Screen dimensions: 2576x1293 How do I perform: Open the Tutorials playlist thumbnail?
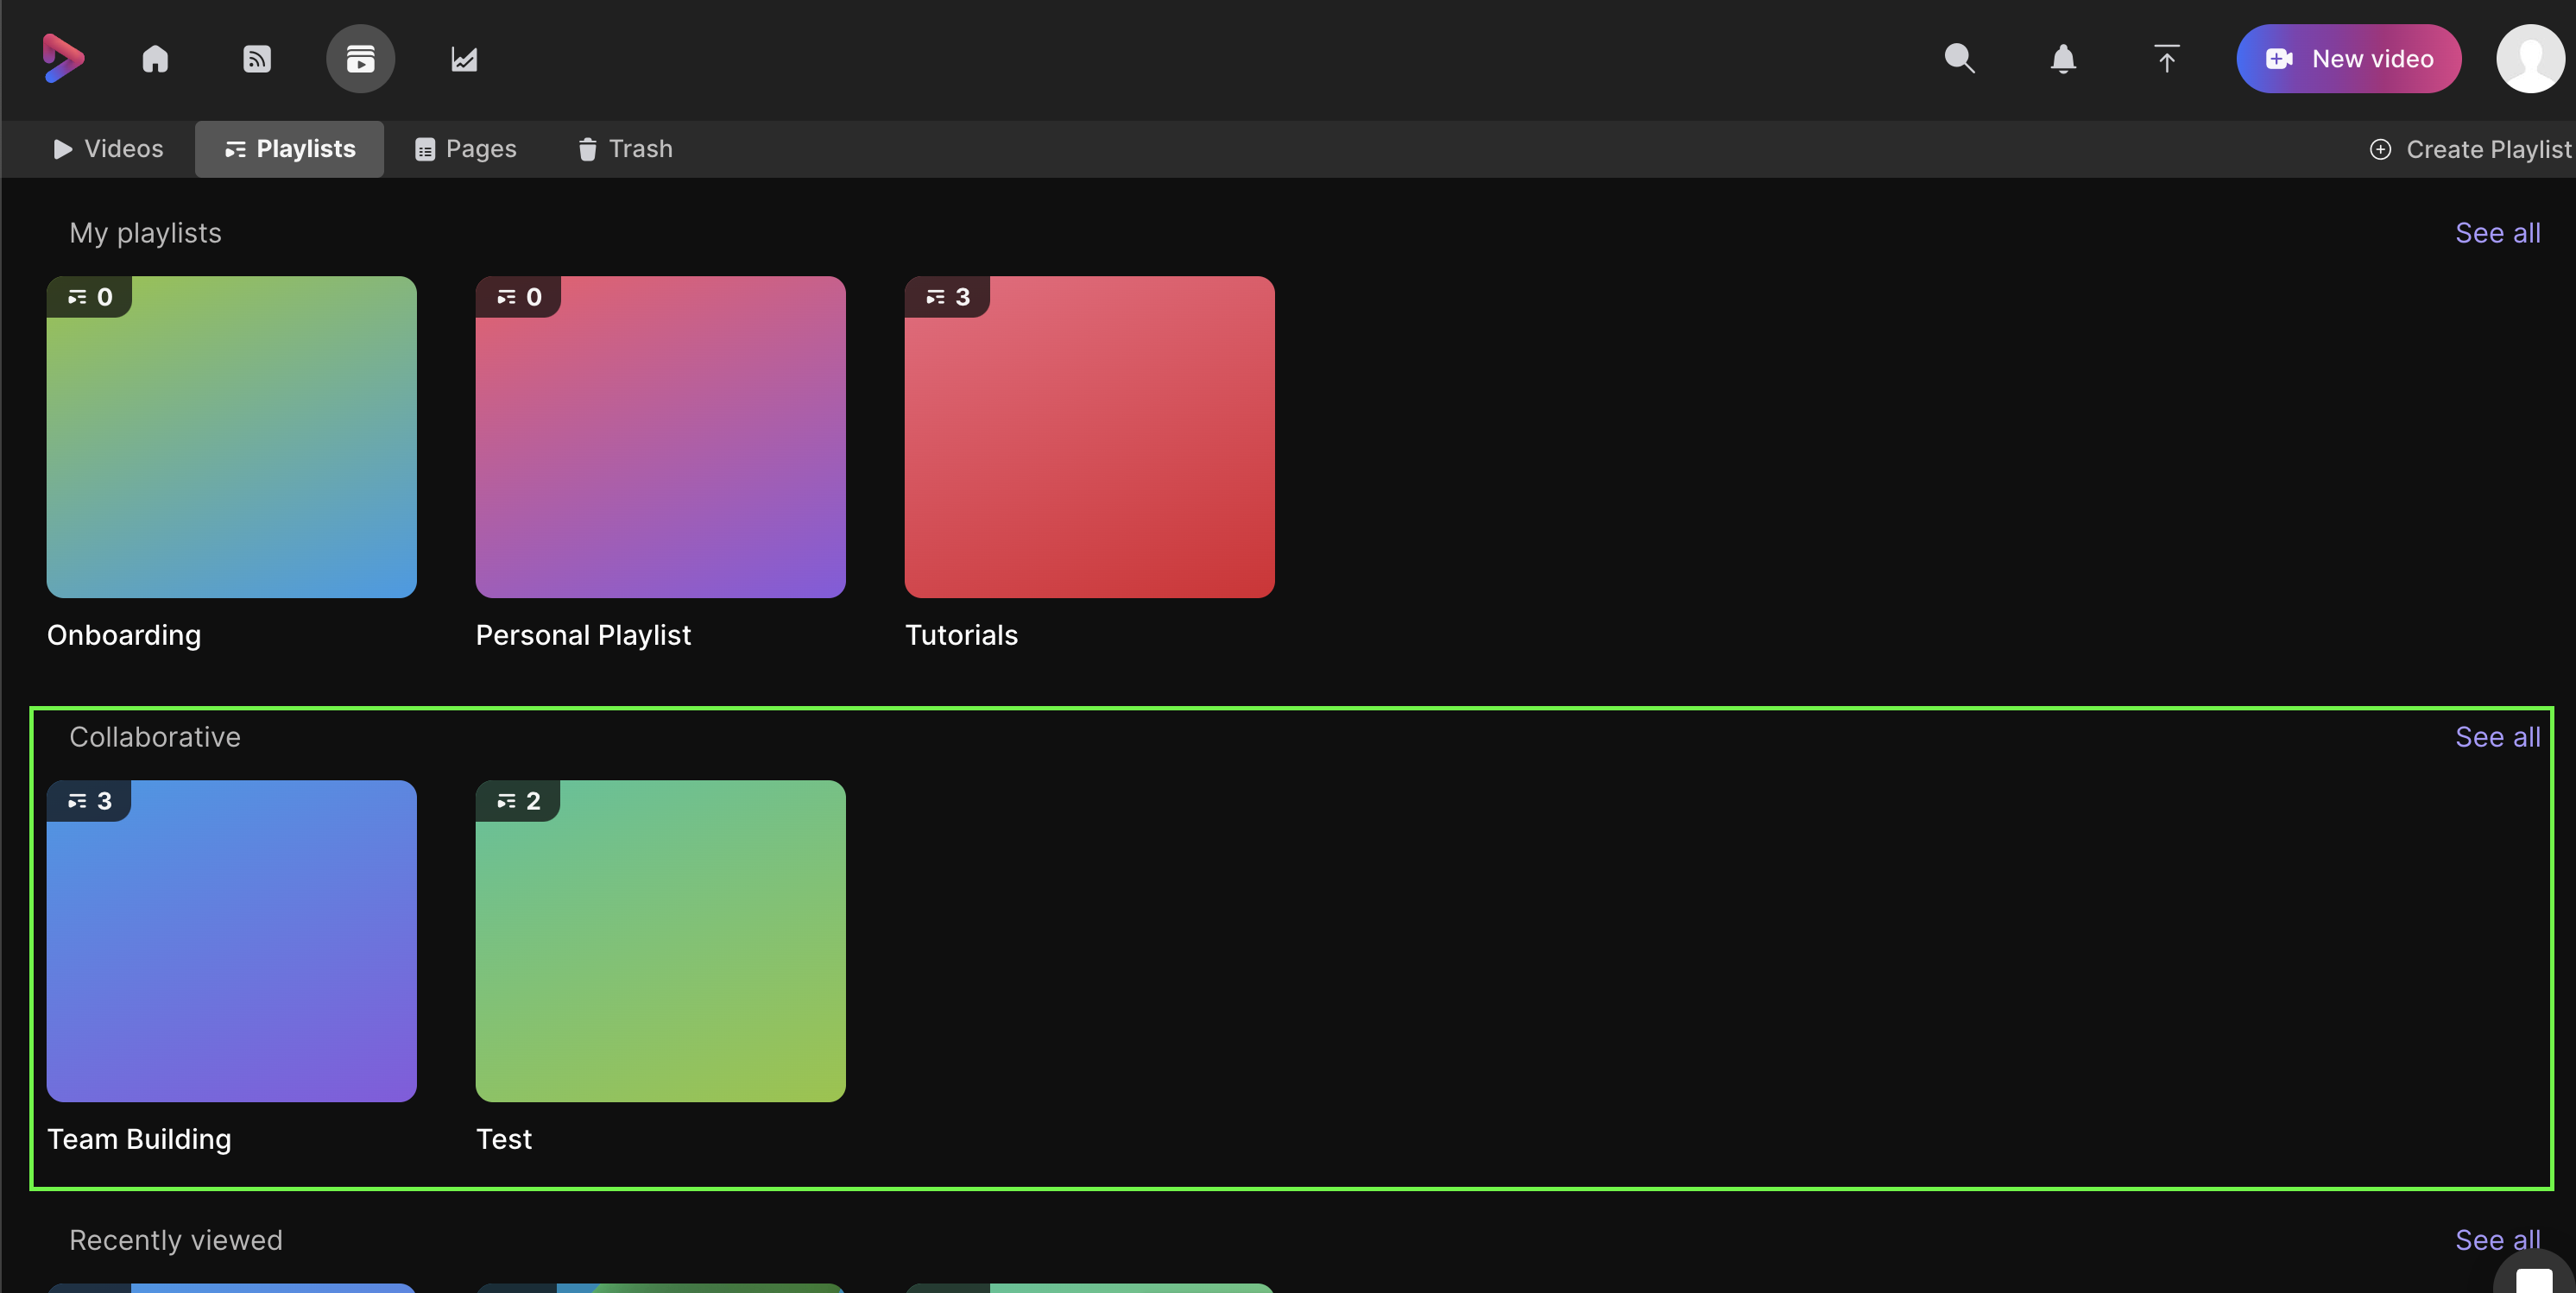[1089, 437]
